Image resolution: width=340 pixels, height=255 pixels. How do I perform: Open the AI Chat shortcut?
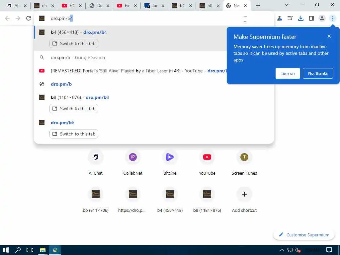tap(96, 162)
